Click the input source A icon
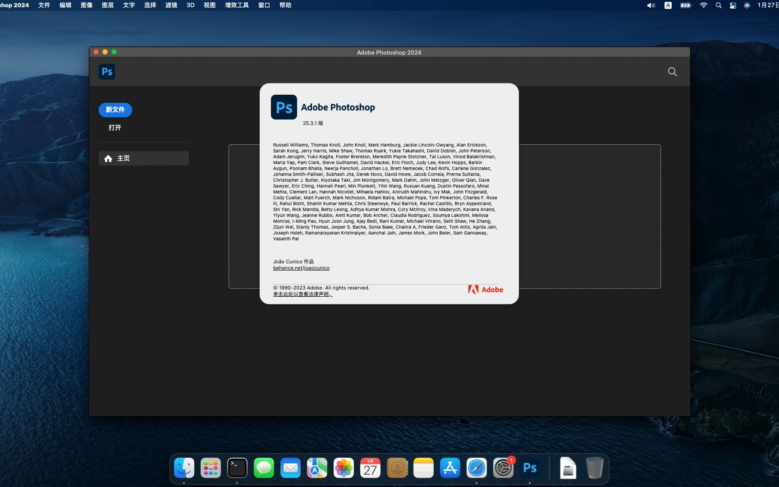Screen dimensions: 779x487 click(x=668, y=5)
